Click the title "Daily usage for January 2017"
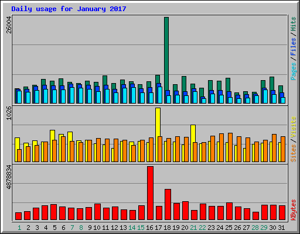Screen dimensions: 300x234 point(69,9)
